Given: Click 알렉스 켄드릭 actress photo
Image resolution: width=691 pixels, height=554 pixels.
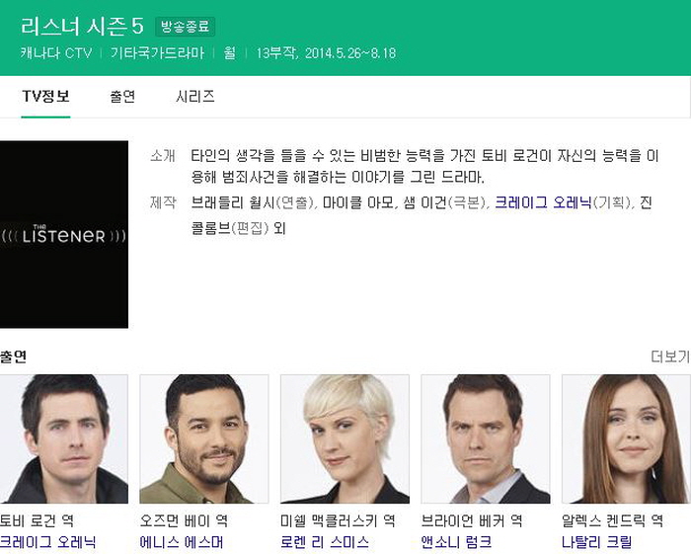Looking at the screenshot, I should click(x=626, y=438).
